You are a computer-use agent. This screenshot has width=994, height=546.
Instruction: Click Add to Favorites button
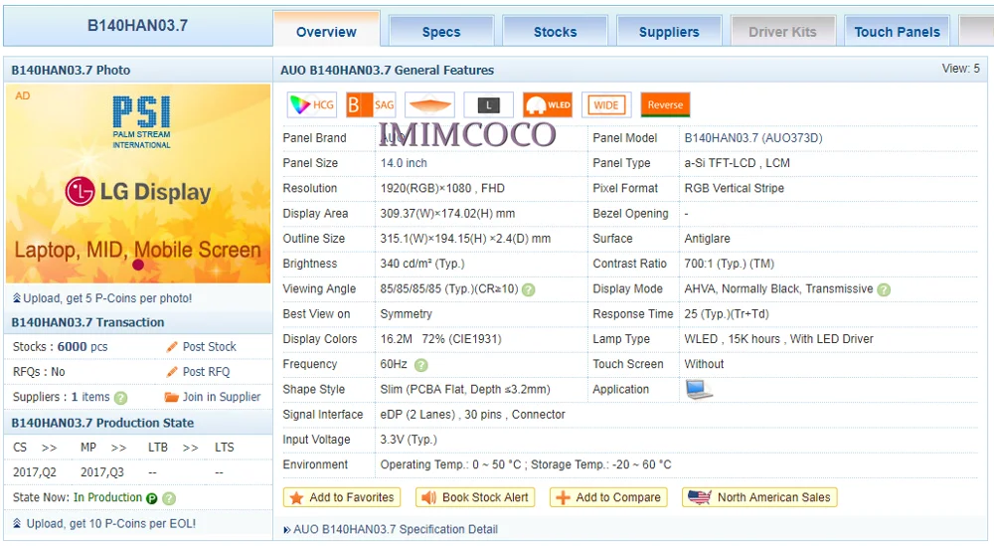click(342, 497)
